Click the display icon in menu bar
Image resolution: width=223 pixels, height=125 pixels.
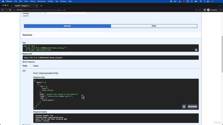(188, 1)
